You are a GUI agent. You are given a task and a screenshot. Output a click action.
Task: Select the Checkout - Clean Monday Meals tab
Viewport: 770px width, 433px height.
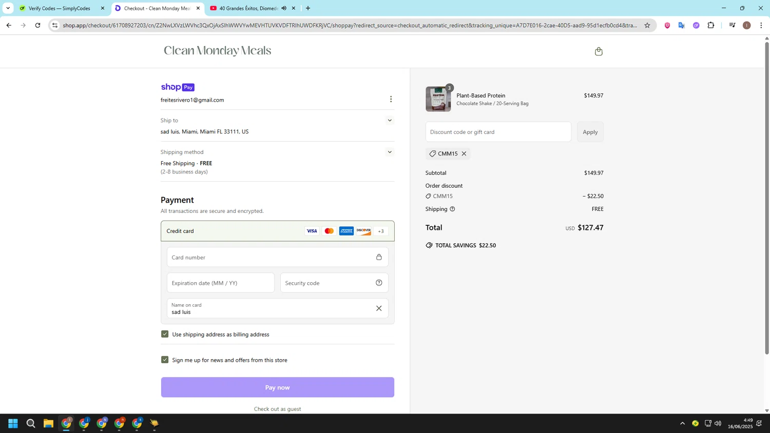tap(157, 8)
